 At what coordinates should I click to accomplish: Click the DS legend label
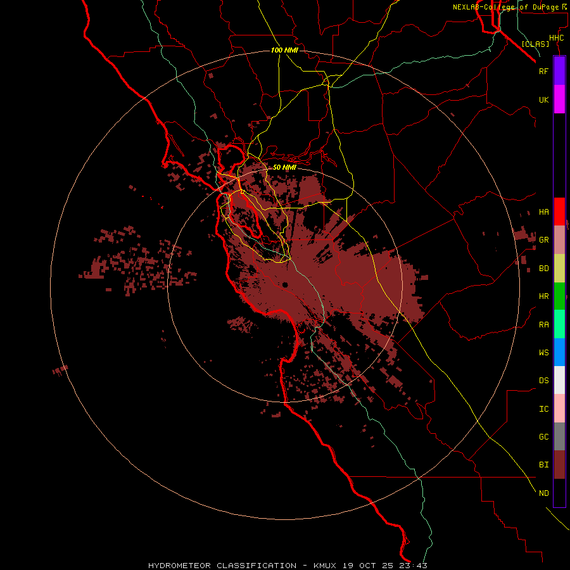click(x=543, y=381)
